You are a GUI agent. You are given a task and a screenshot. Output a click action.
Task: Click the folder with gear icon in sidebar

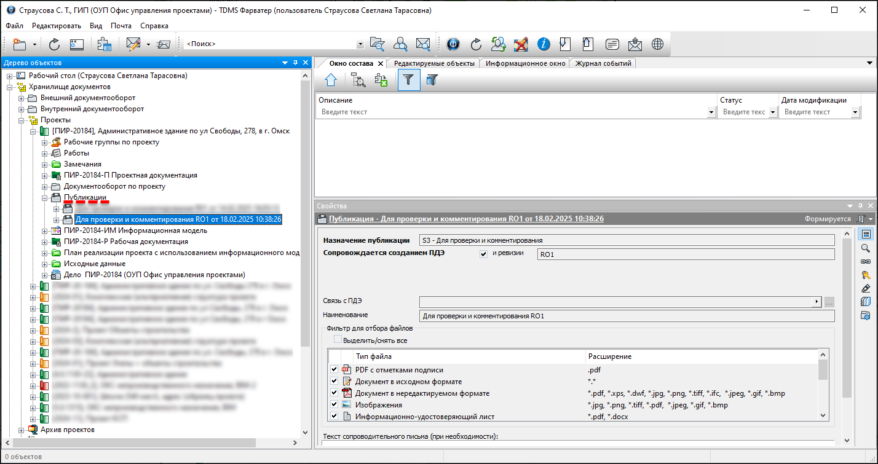click(865, 315)
